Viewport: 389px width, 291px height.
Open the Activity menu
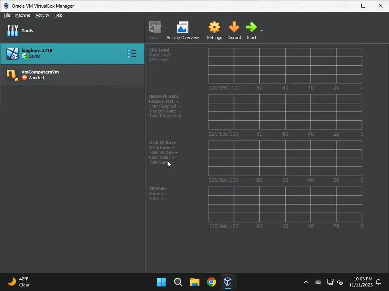(42, 15)
